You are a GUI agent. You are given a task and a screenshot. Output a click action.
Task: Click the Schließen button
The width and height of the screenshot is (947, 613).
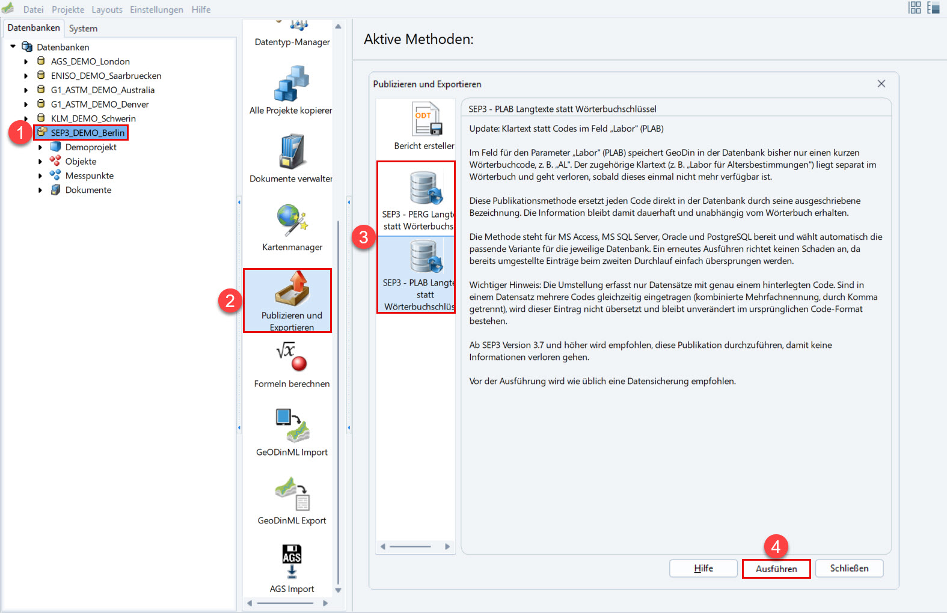[849, 569]
